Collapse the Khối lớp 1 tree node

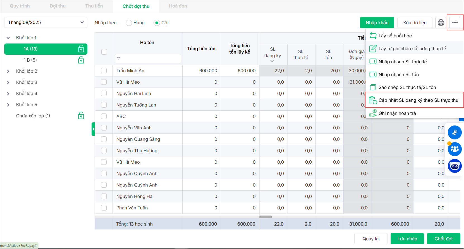pos(8,38)
